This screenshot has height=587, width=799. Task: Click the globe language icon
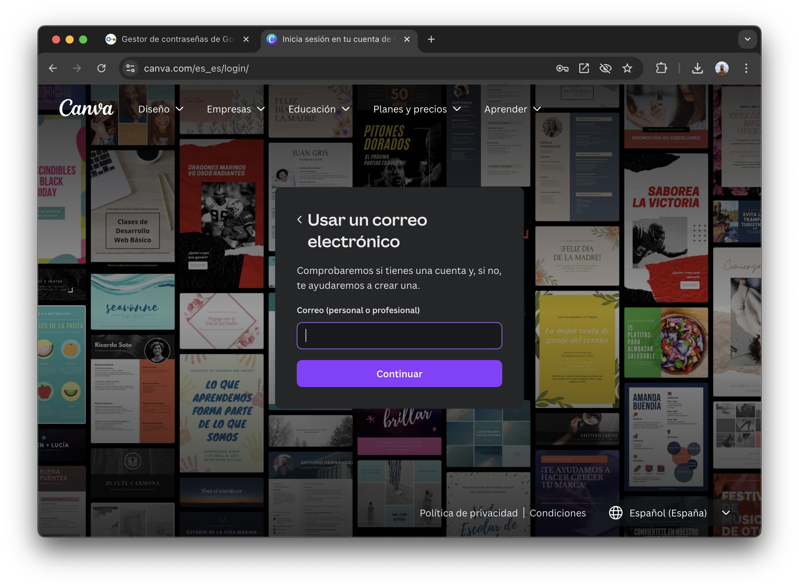click(615, 513)
